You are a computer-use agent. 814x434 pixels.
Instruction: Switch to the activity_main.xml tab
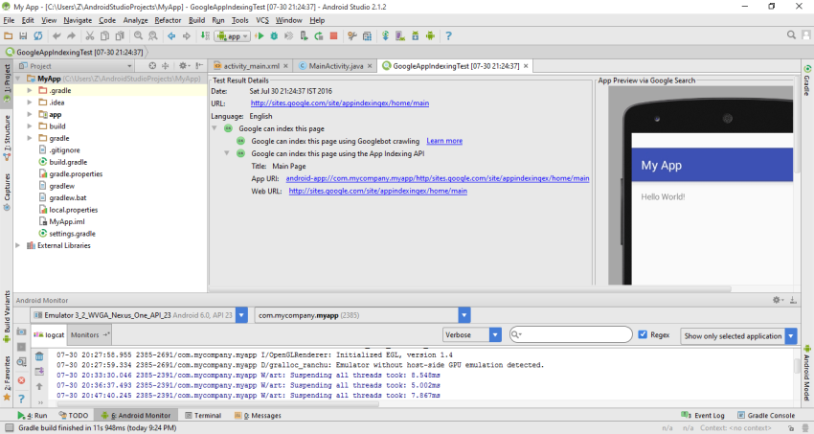251,66
